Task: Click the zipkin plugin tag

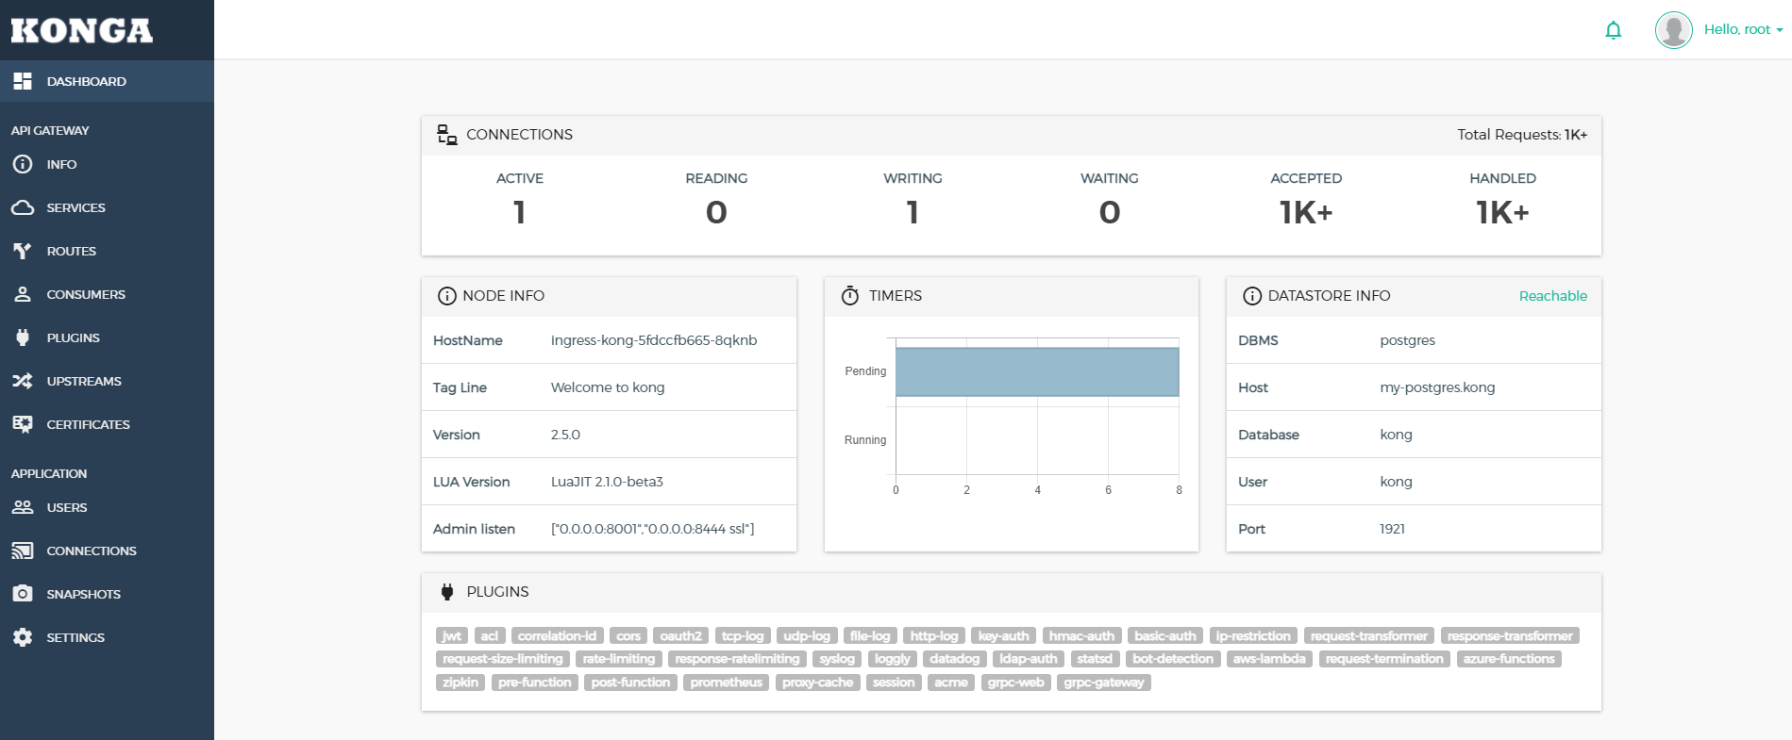Action: point(461,682)
